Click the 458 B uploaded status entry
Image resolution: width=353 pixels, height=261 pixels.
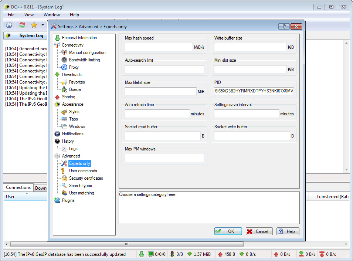click(227, 254)
